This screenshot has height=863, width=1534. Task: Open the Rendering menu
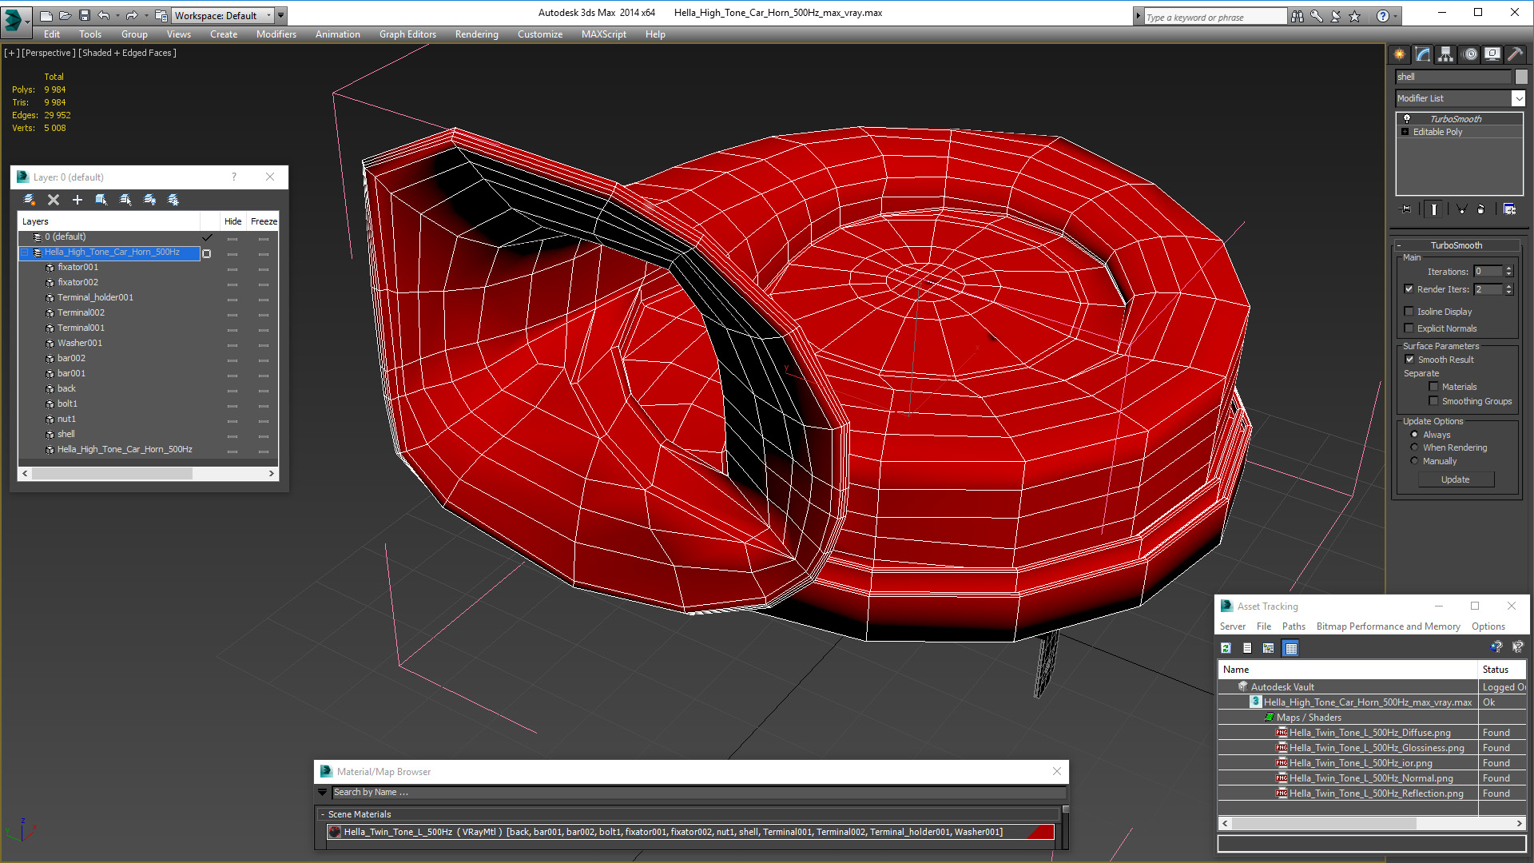coord(476,34)
